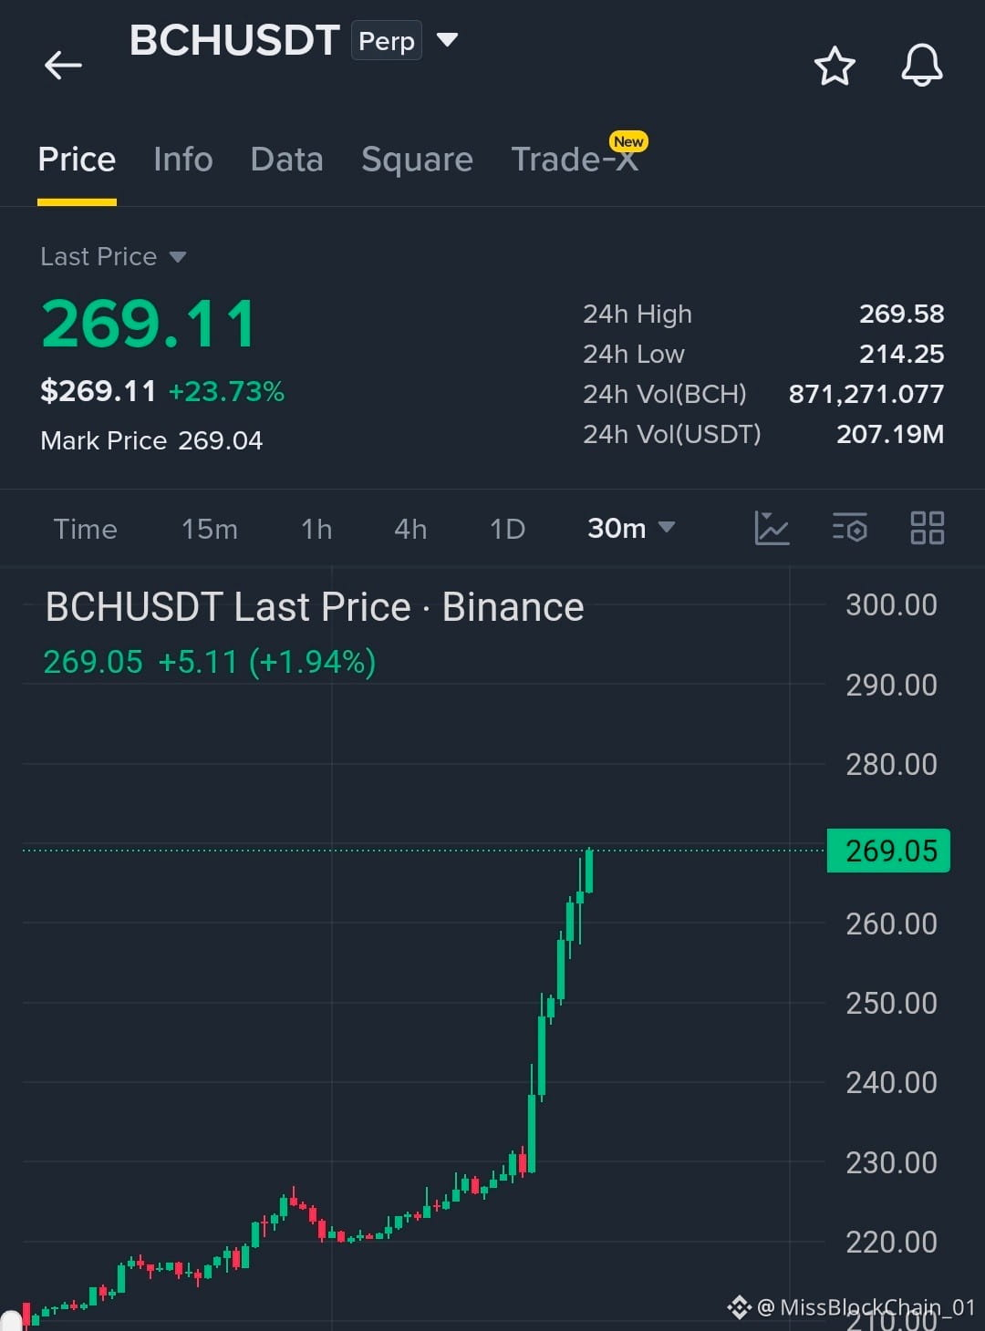Tap the BCHUSDT Last Price · Binance title
This screenshot has width=985, height=1331.
315,607
